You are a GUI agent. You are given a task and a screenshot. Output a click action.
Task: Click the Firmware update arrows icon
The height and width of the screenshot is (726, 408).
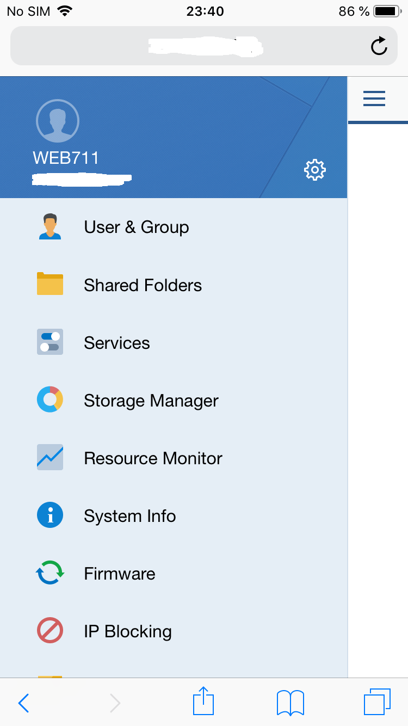click(50, 573)
